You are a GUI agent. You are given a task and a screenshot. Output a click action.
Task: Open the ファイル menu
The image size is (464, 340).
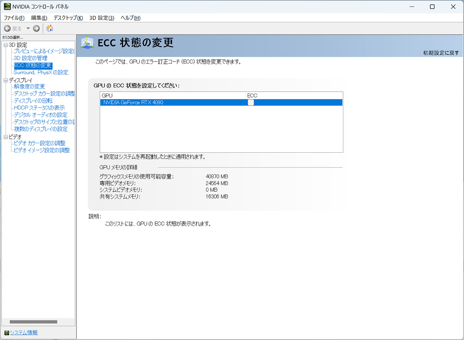14,18
